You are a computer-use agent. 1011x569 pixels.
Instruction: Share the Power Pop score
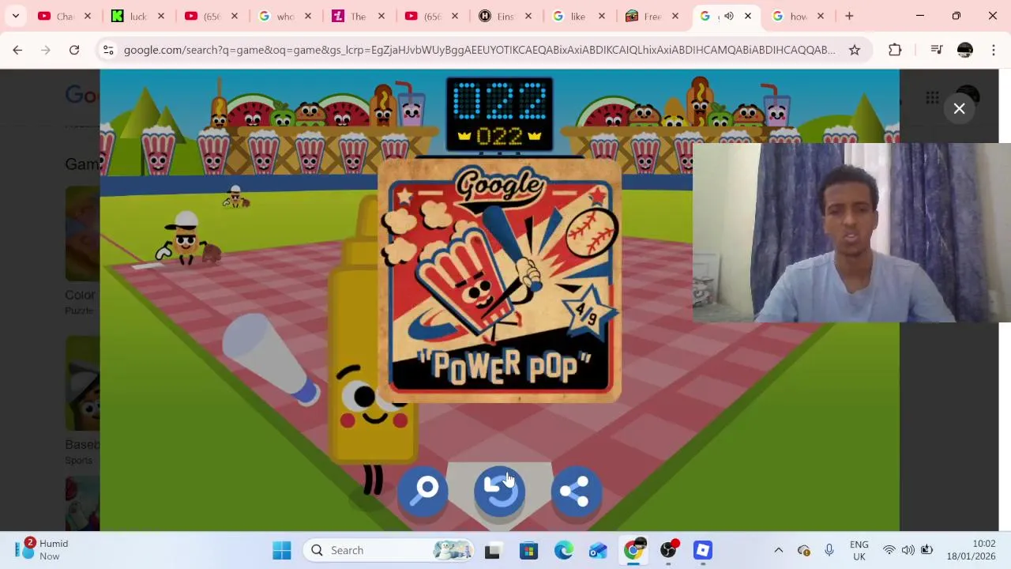coord(575,491)
